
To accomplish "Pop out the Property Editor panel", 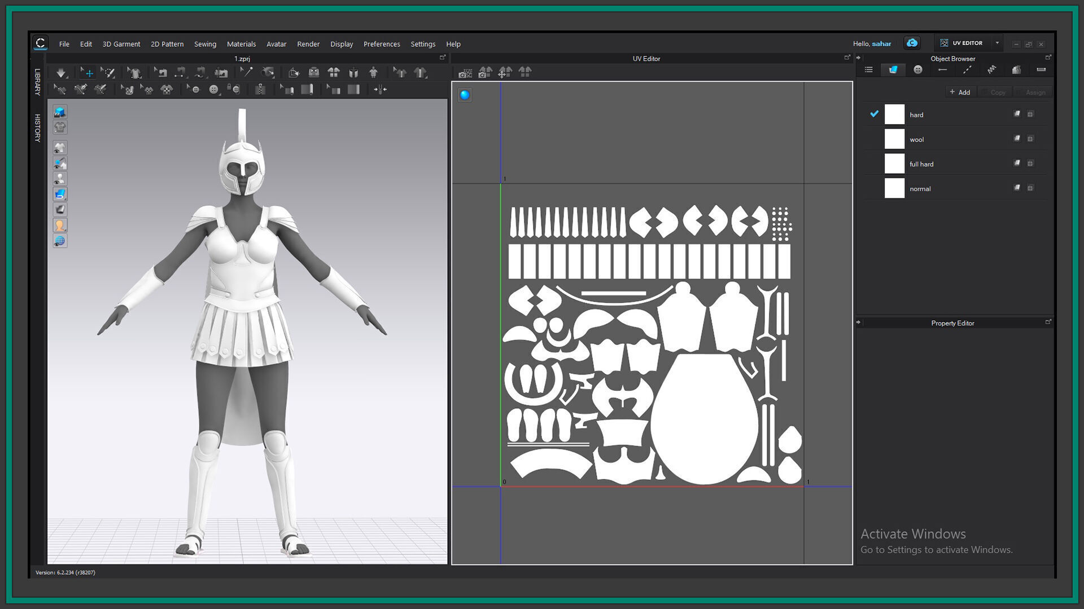I will [x=1048, y=322].
